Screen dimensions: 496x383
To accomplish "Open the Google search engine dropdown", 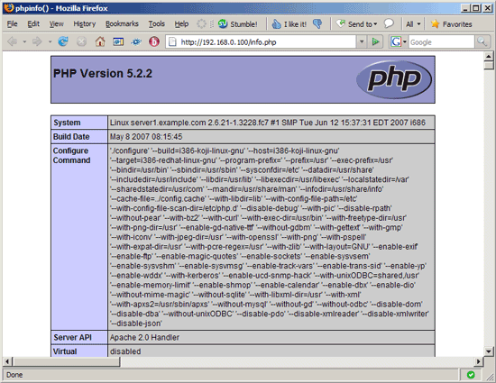I will 399,41.
